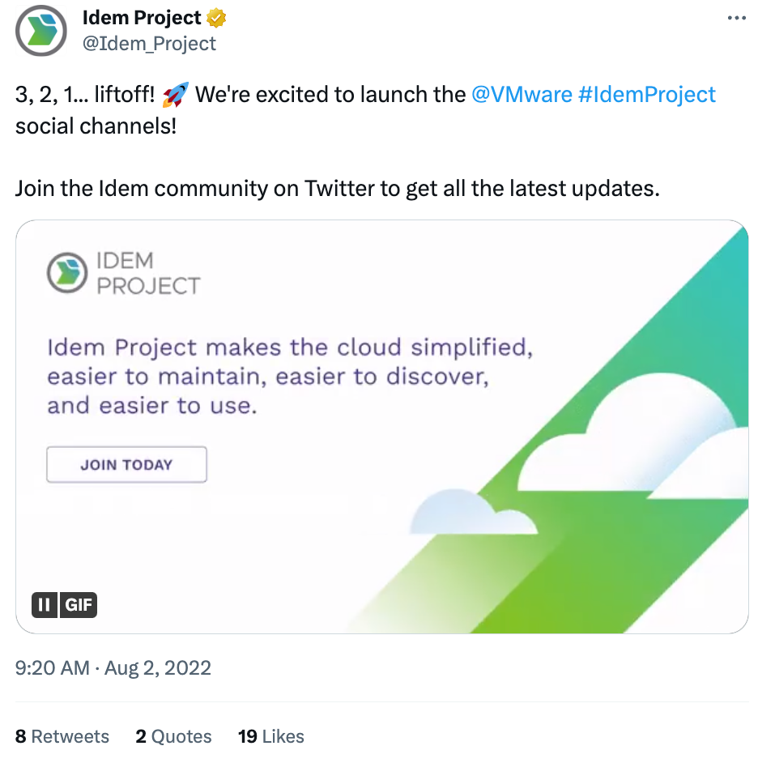
Task: Show the 2 Quotes list
Action: 173,736
